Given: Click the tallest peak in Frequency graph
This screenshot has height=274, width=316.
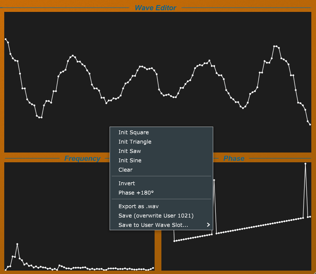Looking at the screenshot, I should (17, 244).
